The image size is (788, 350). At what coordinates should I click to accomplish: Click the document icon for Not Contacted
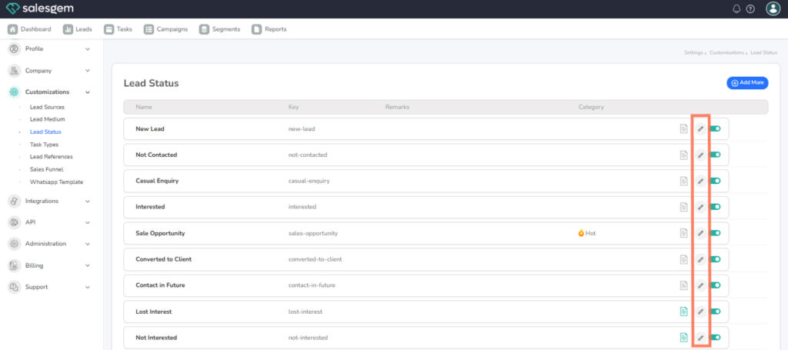click(x=683, y=155)
